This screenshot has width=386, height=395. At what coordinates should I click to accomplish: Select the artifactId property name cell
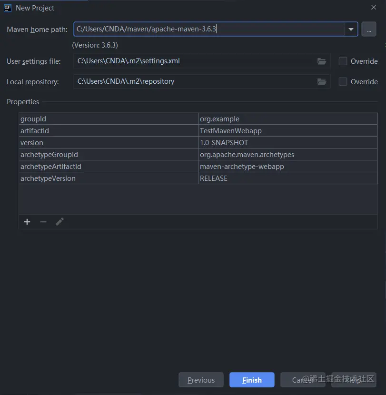click(x=109, y=131)
